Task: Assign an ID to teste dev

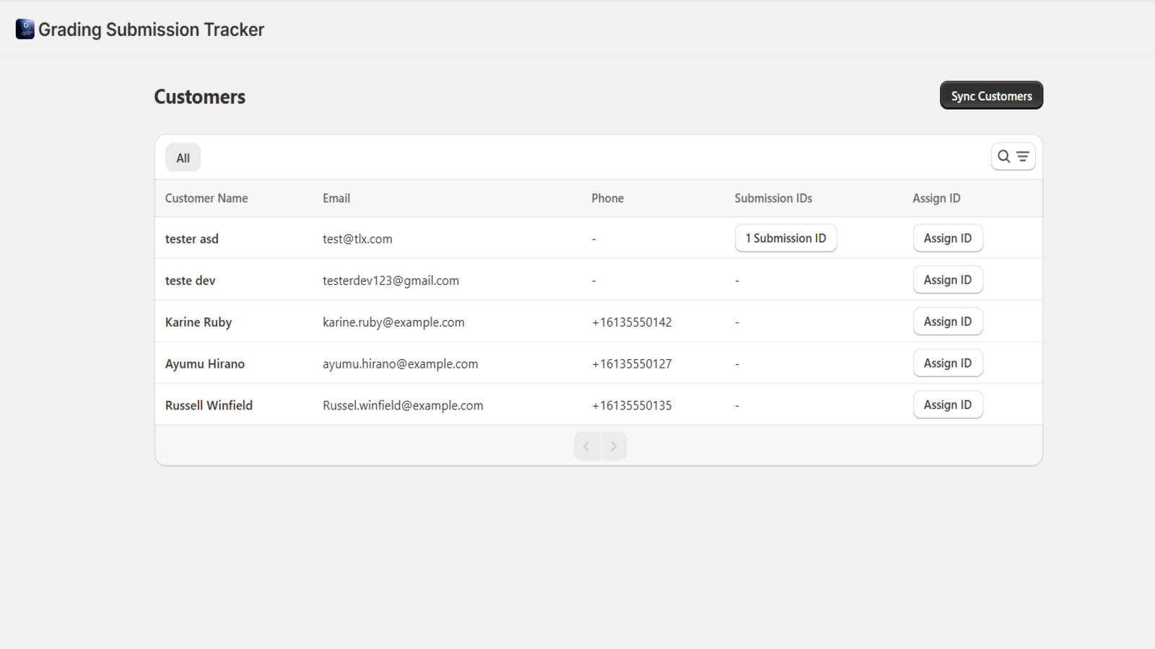Action: coord(948,279)
